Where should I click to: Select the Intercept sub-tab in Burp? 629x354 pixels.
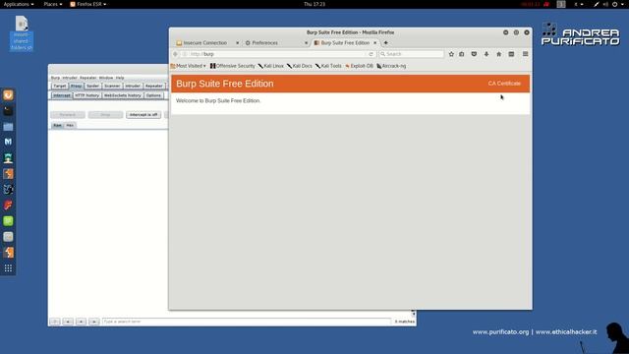point(62,95)
